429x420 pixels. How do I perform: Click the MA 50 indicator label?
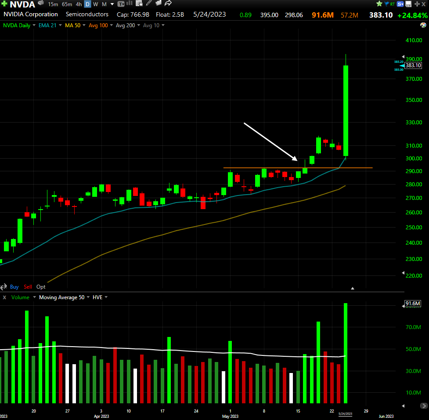(73, 25)
